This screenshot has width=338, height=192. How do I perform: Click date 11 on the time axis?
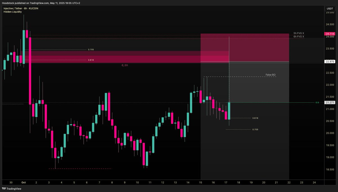click(150, 182)
